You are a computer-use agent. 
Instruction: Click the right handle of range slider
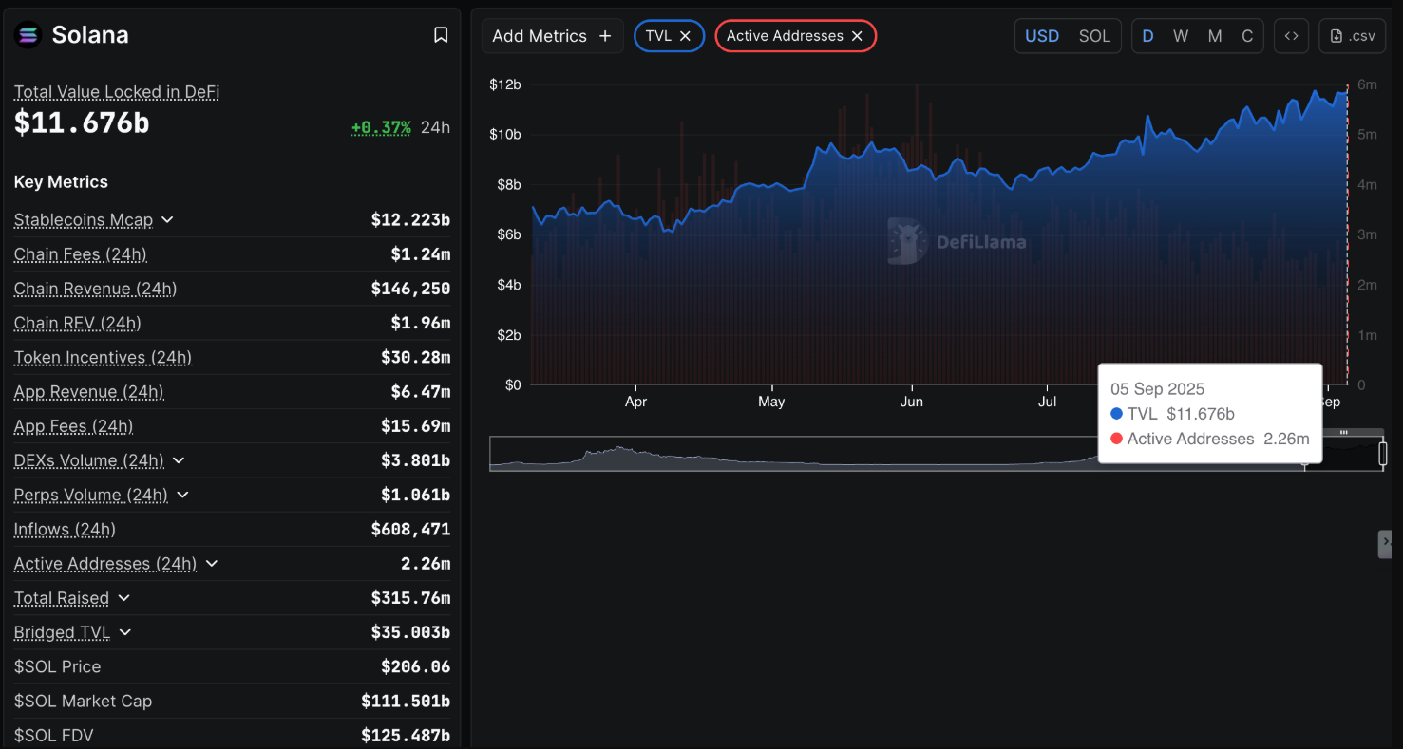pos(1383,454)
